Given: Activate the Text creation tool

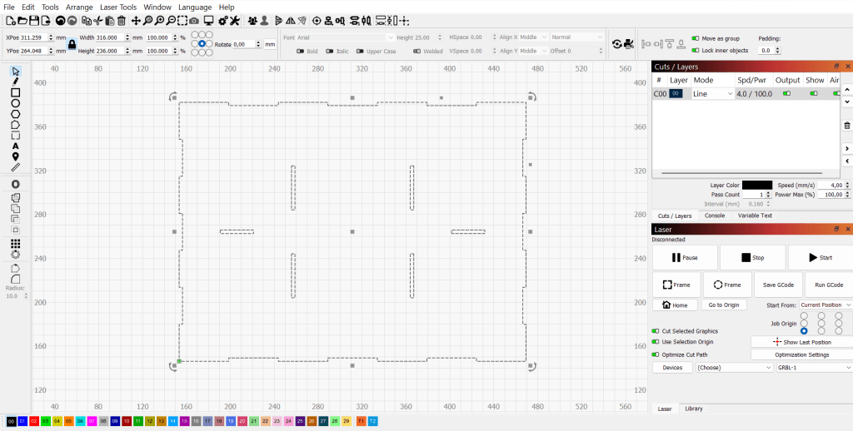Looking at the screenshot, I should (x=16, y=146).
